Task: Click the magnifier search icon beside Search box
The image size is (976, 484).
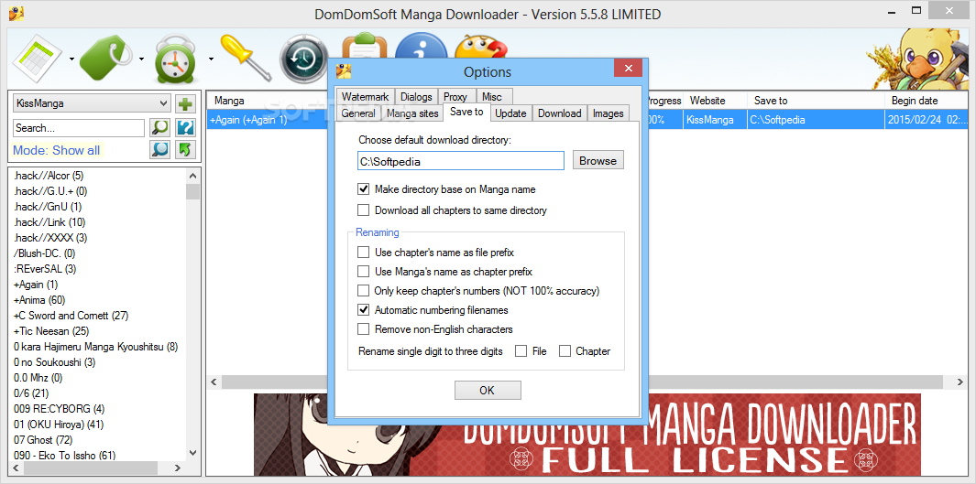Action: [160, 128]
